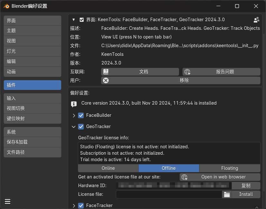
Task: Click the addon file path text
Action: [x=180, y=46]
